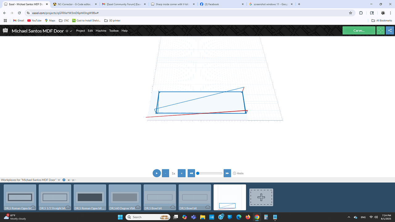Toggle the favorite star next to project title

tap(67, 31)
